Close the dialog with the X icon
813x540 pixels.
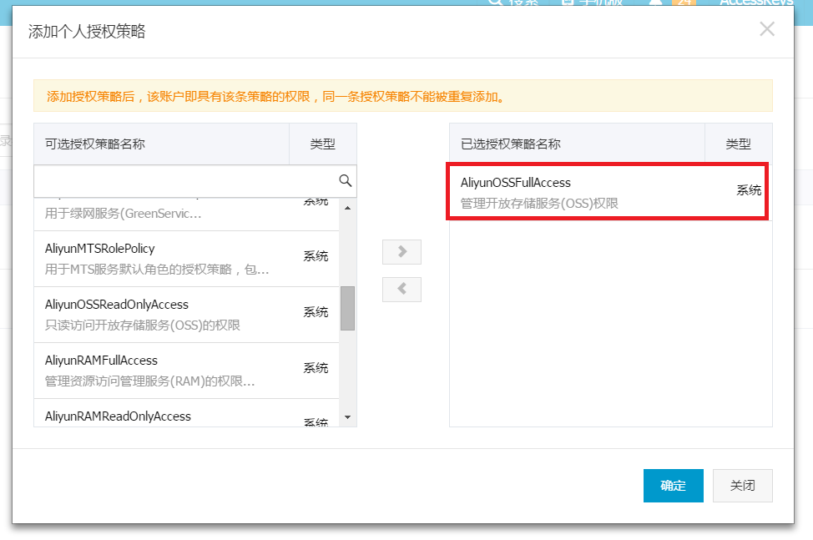(x=767, y=29)
